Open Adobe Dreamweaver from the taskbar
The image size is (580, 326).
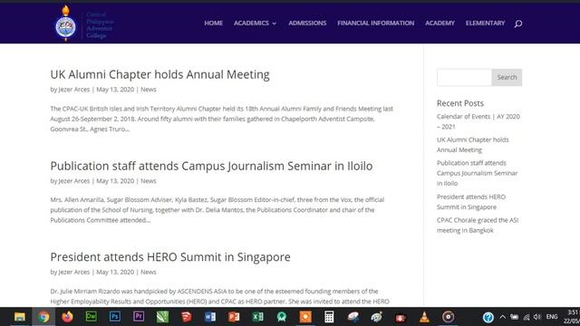pos(91,317)
